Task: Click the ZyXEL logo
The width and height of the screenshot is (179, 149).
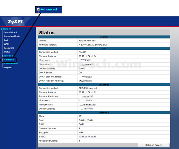Action: [x=16, y=22]
